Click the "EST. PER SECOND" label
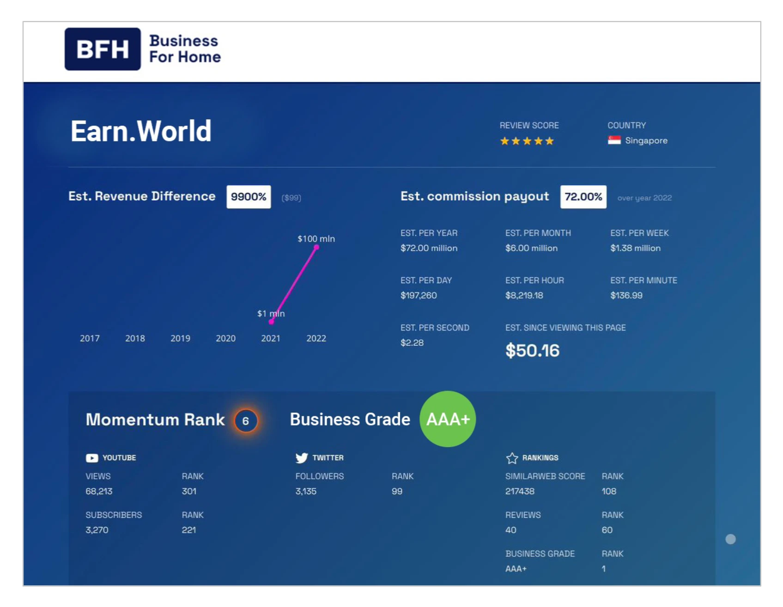Screen dimensions: 783x607 pyautogui.click(x=435, y=328)
